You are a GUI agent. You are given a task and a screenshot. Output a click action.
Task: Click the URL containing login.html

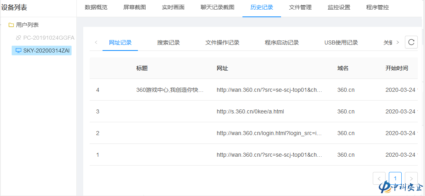pos(269,133)
